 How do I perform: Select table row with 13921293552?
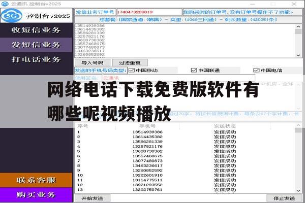185,185
